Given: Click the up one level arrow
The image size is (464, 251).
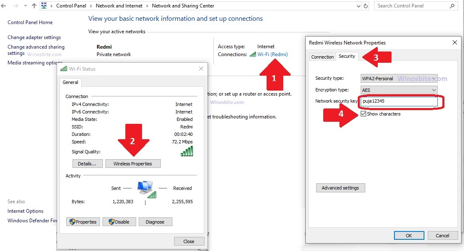Looking at the screenshot, I should [x=34, y=6].
